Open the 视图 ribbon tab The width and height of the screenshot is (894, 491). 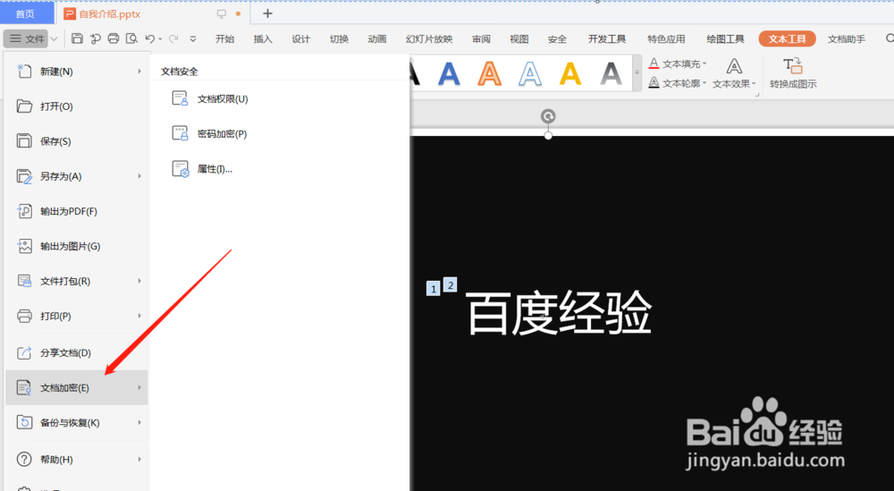click(x=519, y=38)
